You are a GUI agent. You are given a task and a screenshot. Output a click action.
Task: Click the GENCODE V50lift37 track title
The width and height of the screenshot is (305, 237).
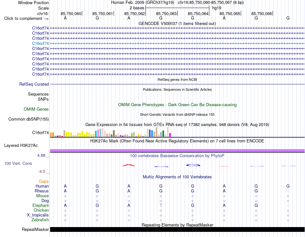coord(177,23)
